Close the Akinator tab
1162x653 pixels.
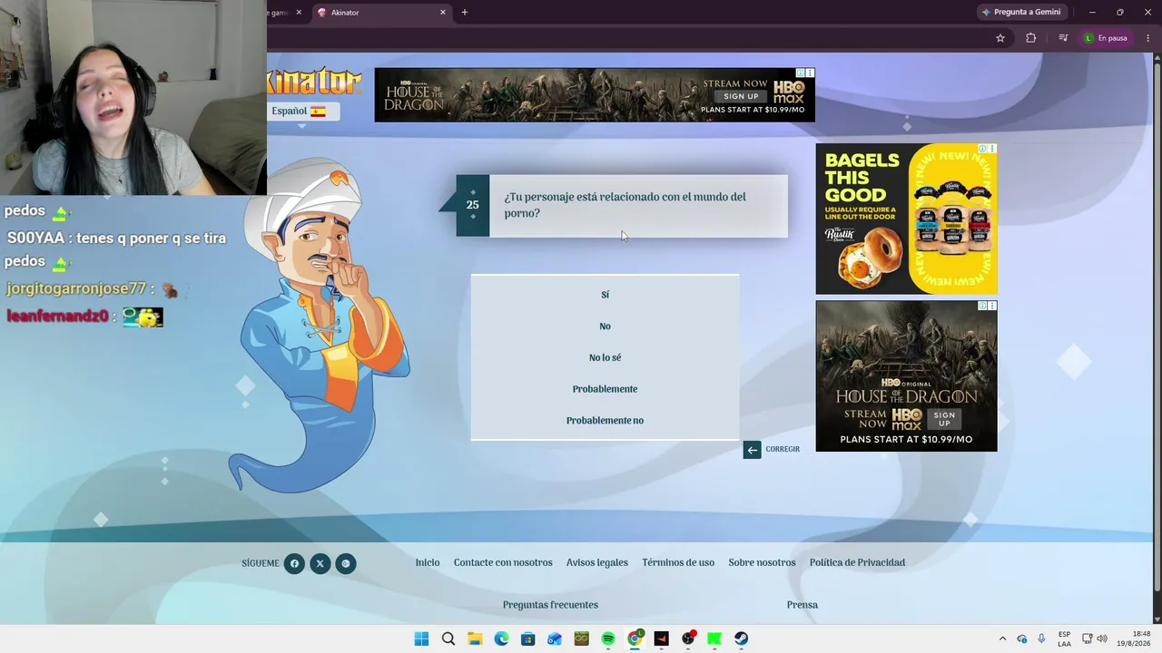[x=443, y=13]
